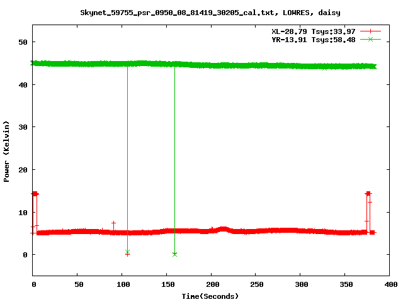This screenshot has width=403, height=302.
Task: Click the y-axis tick label 10
Action: 23,213
